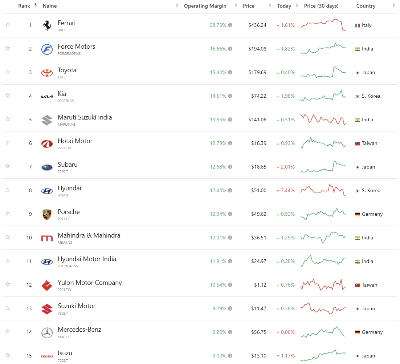Open the Ferrari prancing horse logo
The height and width of the screenshot is (364, 400).
tap(47, 25)
